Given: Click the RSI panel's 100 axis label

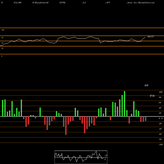Looking at the screenshot, I should pyautogui.click(x=3, y=30).
